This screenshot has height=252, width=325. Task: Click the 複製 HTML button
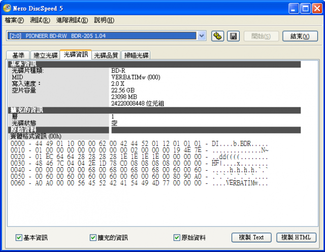click(x=296, y=237)
